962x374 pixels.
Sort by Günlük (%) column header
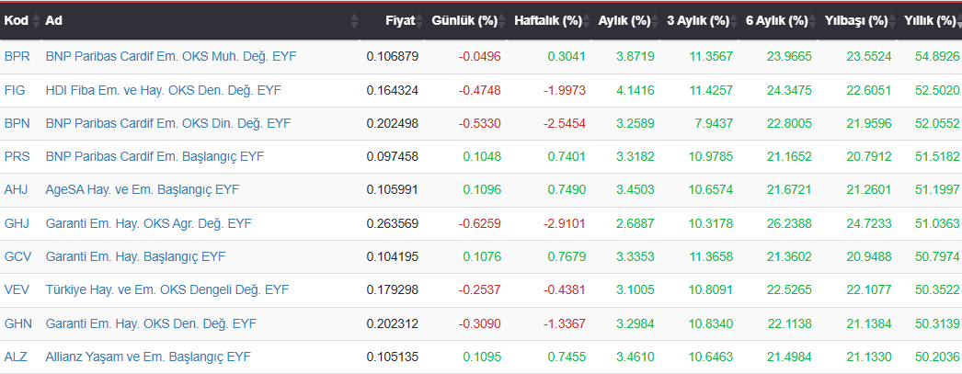[x=464, y=21]
